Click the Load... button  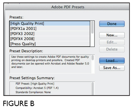click(112, 61)
